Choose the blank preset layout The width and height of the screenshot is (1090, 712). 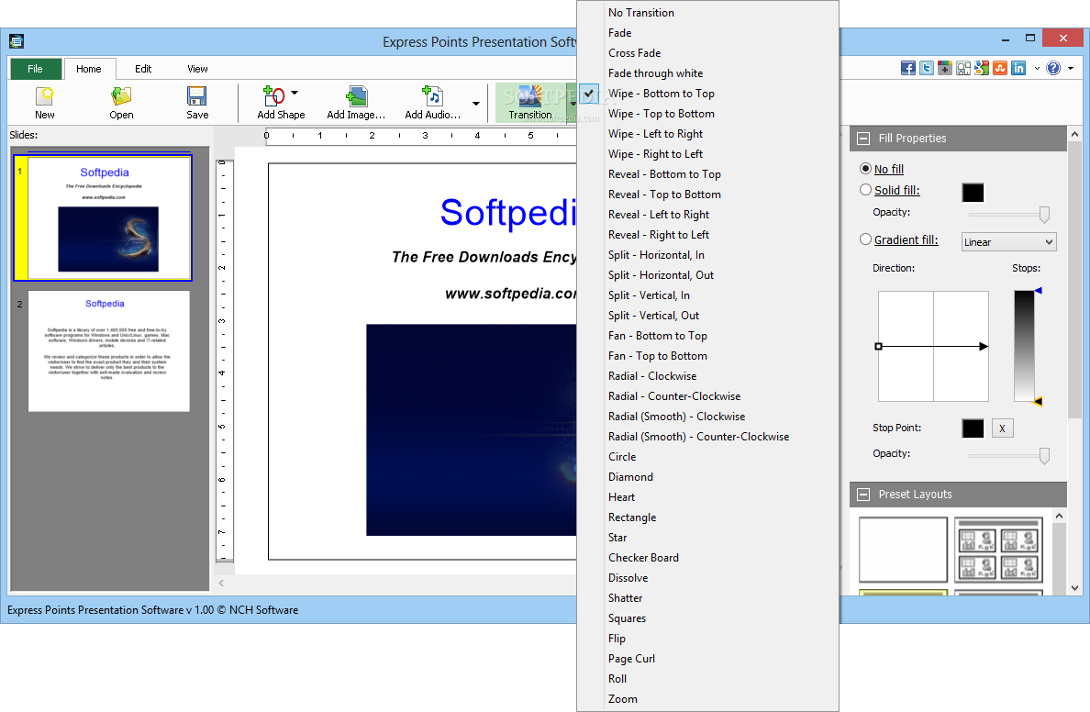point(903,550)
